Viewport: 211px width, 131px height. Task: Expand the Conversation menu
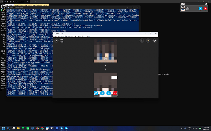click(x=69, y=36)
